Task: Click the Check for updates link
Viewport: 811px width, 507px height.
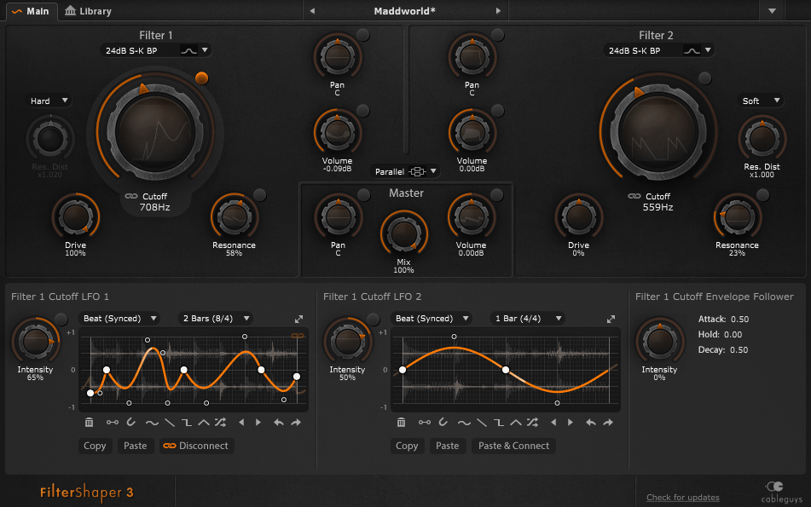Action: pos(682,498)
